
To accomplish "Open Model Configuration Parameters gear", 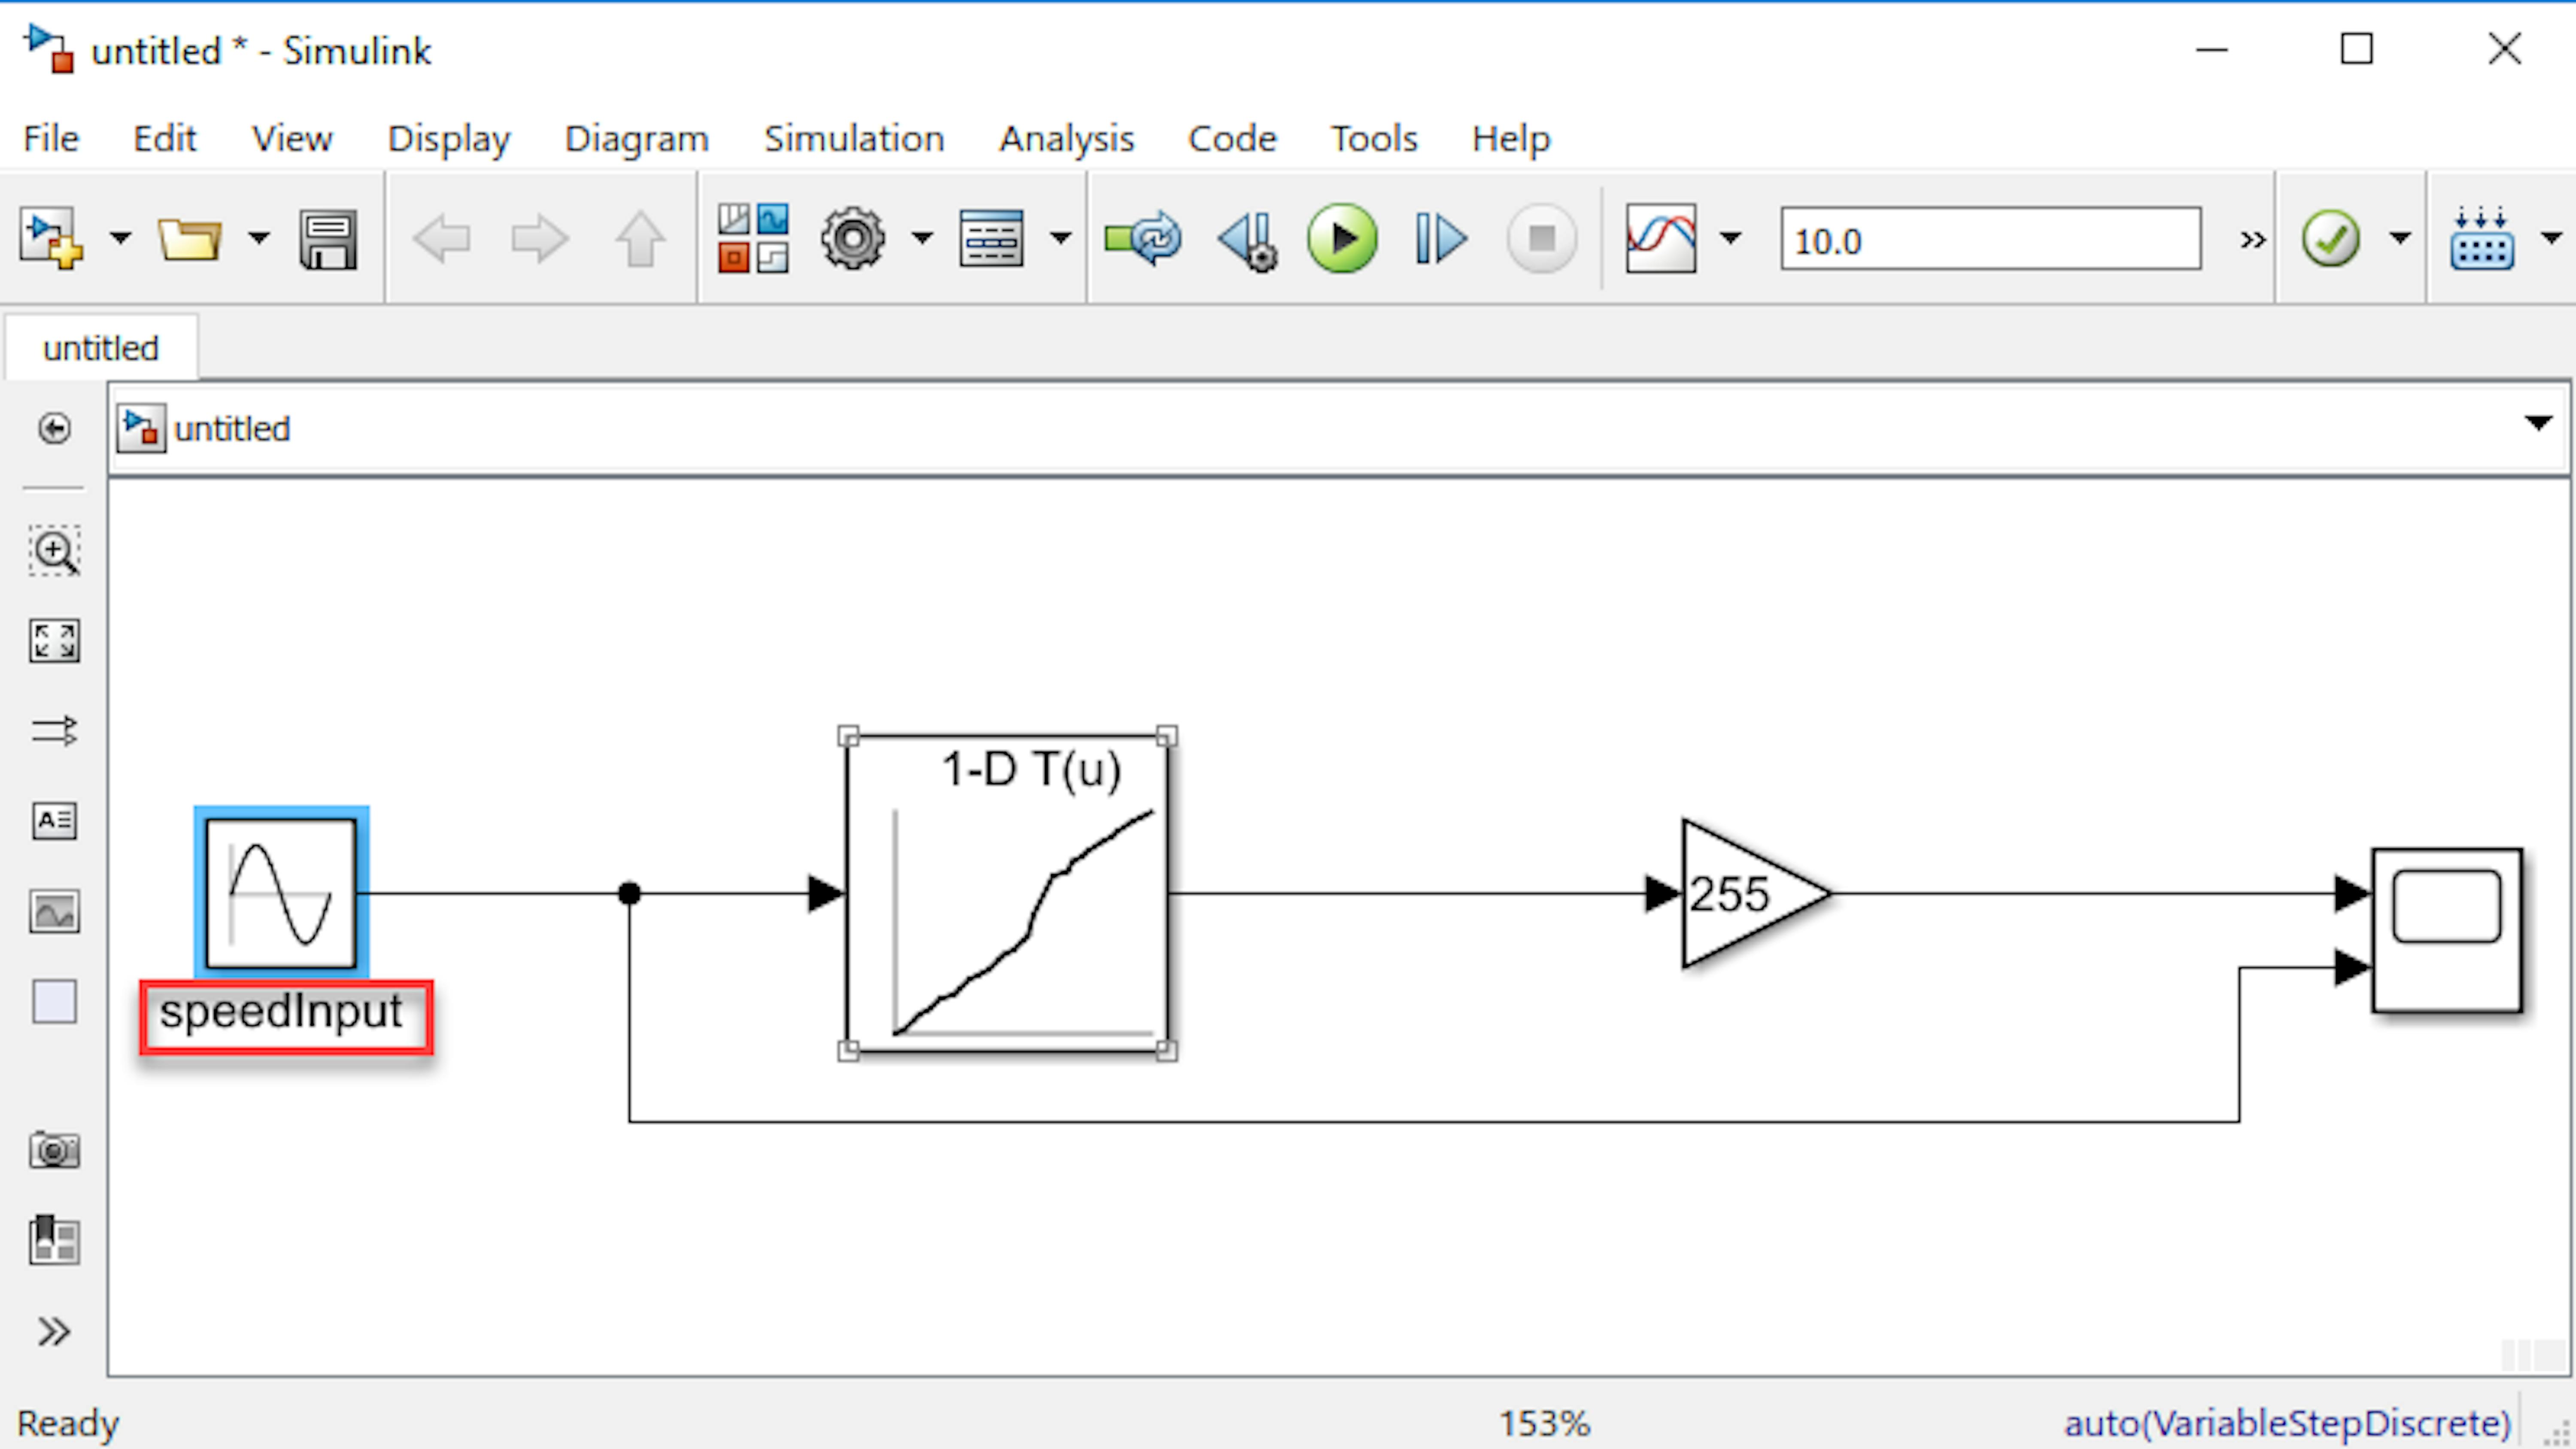I will pos(853,239).
